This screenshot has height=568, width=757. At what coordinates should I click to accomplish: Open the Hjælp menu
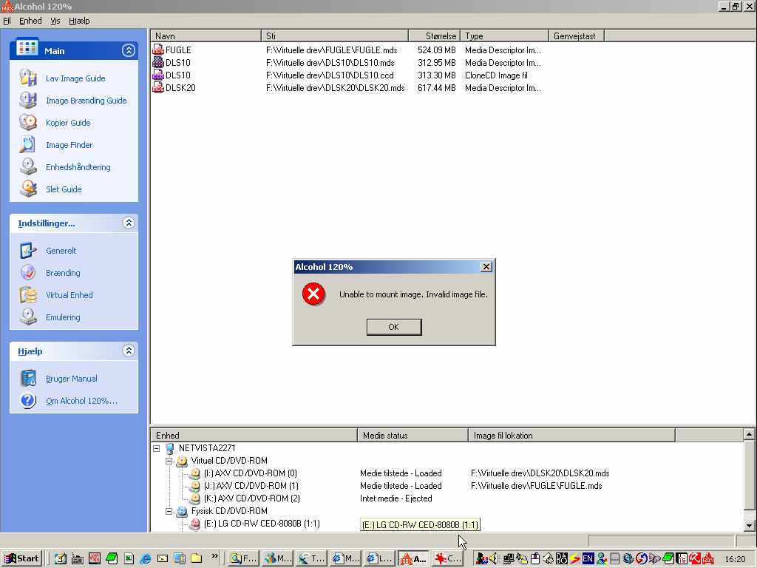(x=79, y=21)
